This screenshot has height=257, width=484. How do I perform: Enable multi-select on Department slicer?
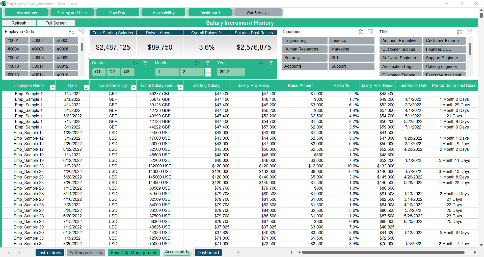point(361,32)
